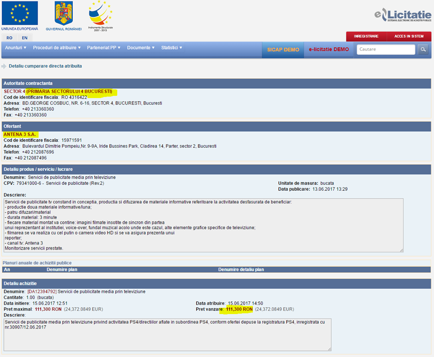The image size is (434, 357).
Task: Open the Documente menu
Action: click(x=141, y=48)
